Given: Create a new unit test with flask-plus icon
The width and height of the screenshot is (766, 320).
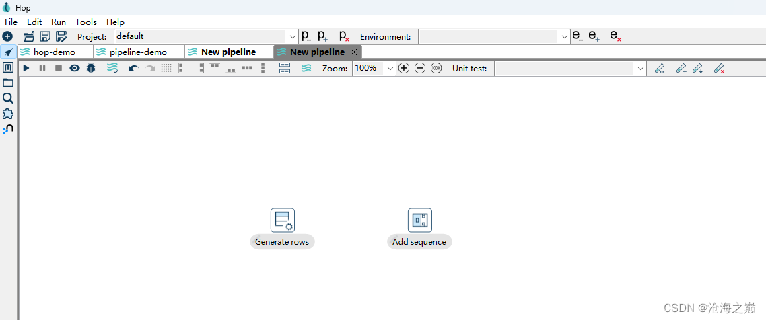Looking at the screenshot, I should (x=681, y=69).
